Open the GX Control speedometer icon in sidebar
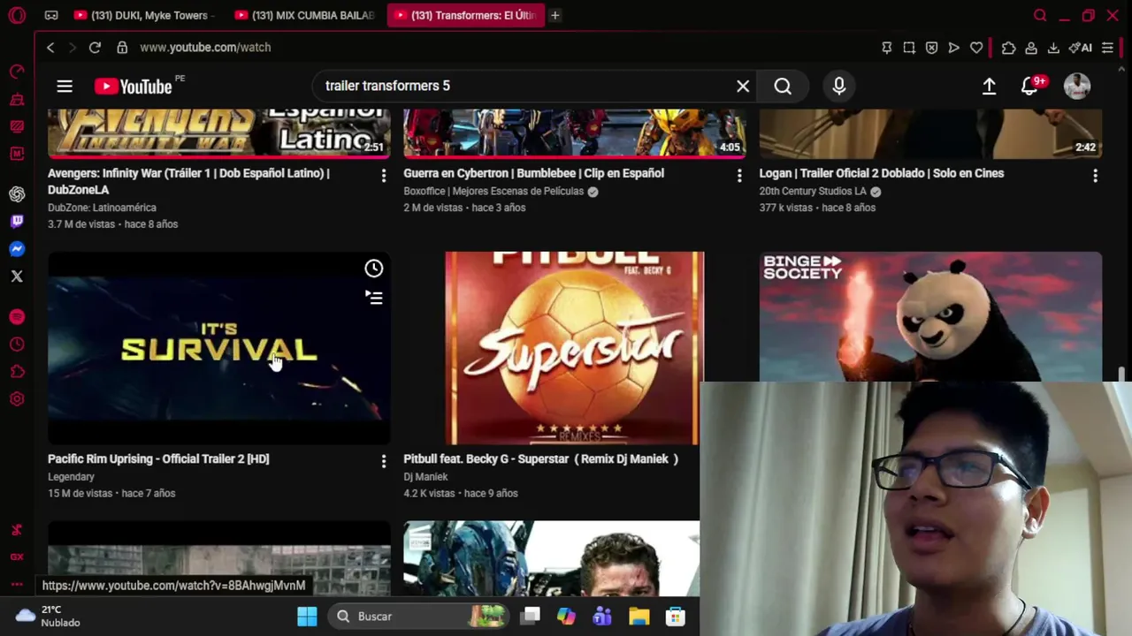 point(17,72)
